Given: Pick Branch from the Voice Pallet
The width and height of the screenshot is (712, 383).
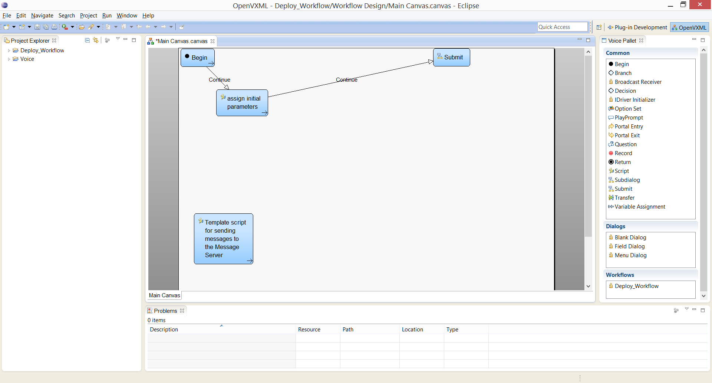Looking at the screenshot, I should point(620,73).
